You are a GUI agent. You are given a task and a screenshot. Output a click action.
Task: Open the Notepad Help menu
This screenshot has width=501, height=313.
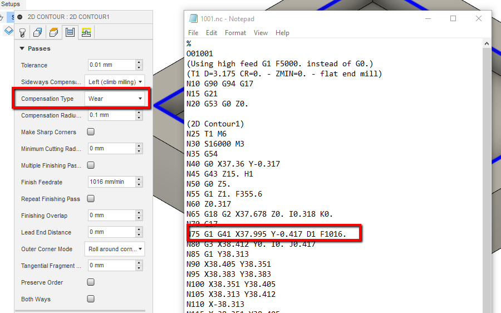click(x=282, y=33)
